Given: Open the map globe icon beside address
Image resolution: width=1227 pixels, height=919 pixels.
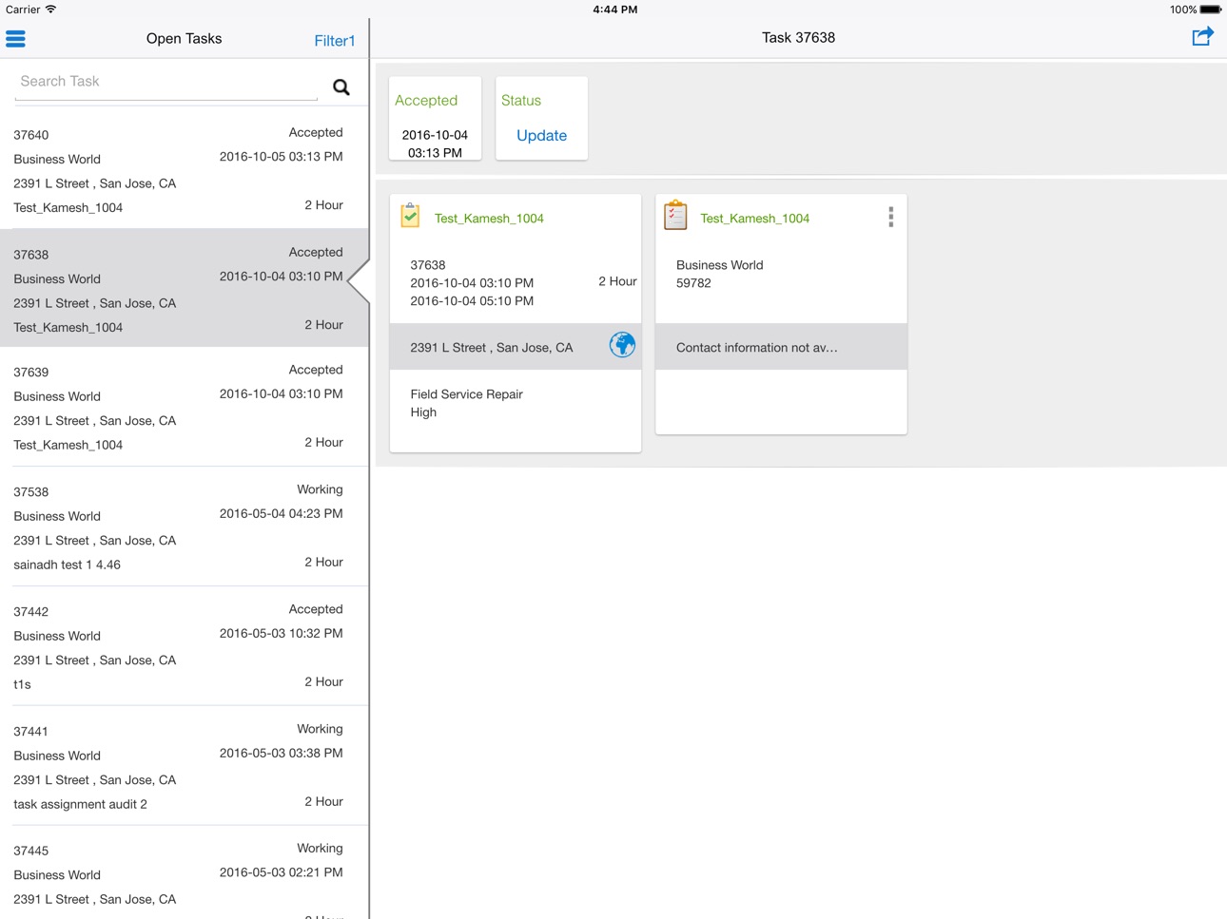Looking at the screenshot, I should tap(622, 345).
